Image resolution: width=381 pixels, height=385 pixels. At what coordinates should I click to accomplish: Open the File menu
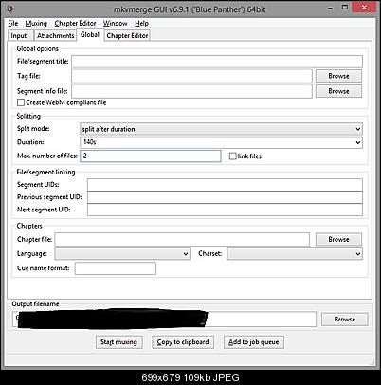point(13,23)
